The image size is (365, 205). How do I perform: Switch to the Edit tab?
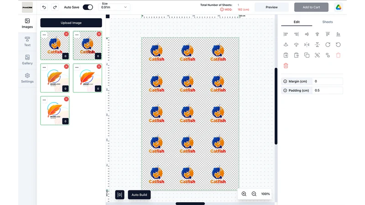click(297, 22)
